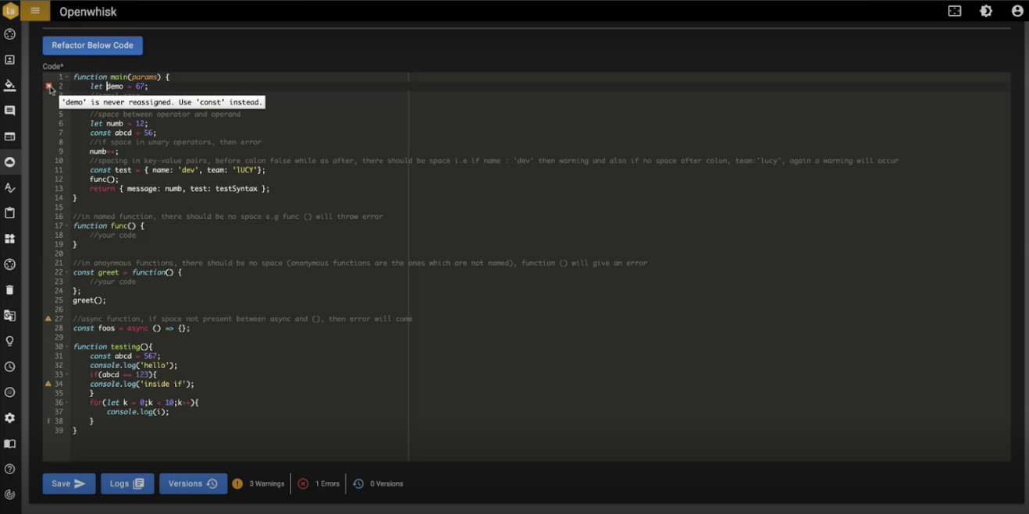Collapse the greet function fold at line 22
Screen dimensions: 1029x514
pos(67,273)
